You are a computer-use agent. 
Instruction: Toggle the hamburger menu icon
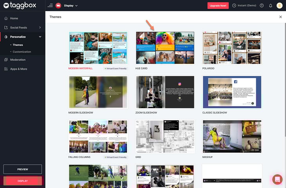pyautogui.click(x=50, y=5)
